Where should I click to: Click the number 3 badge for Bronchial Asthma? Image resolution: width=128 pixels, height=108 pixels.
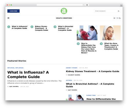[x=55, y=27]
